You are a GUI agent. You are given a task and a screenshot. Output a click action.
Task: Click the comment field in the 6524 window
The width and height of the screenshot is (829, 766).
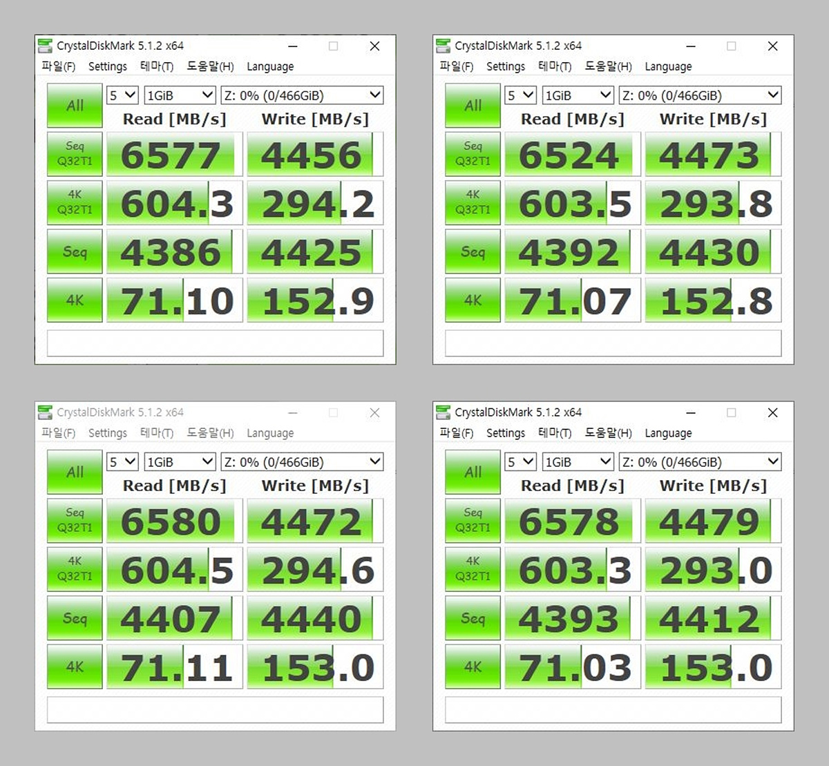(x=613, y=343)
